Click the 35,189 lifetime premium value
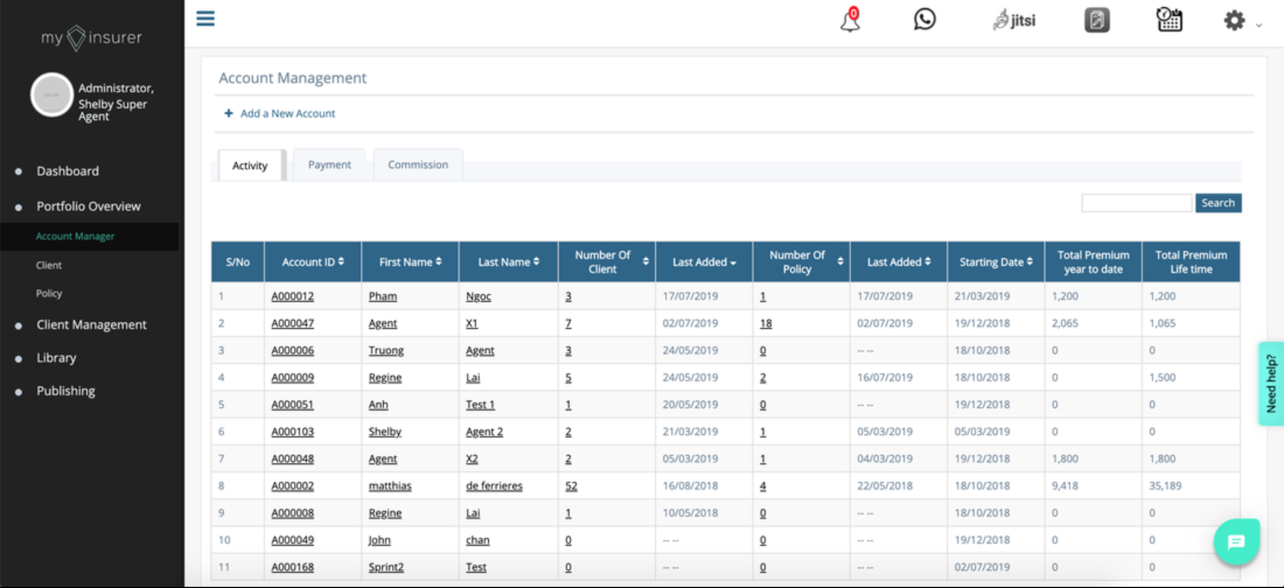 [x=1165, y=486]
